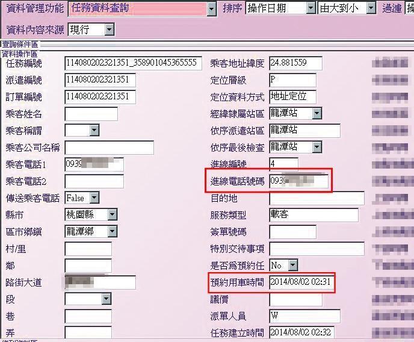
Task: Focus the 鄰 input field
Action: tap(88, 266)
